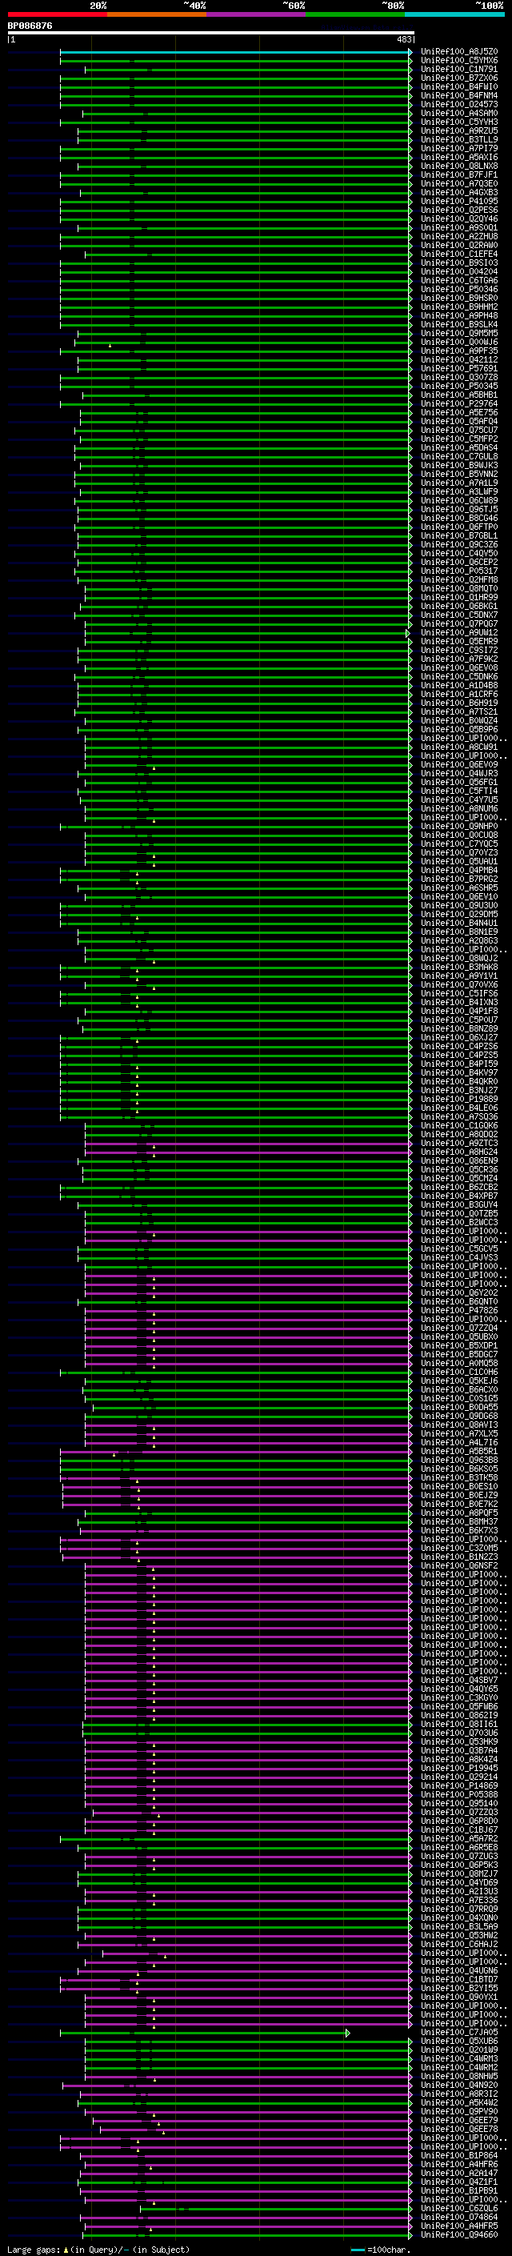Click label UniRef100_A9S0Q1
The image size is (512, 2256).
pyautogui.click(x=458, y=228)
